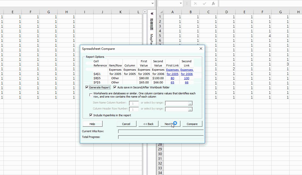Screen dimensions: 302x175
Task: Click $F$5 cell reference in report preview
Action: [x=97, y=82]
